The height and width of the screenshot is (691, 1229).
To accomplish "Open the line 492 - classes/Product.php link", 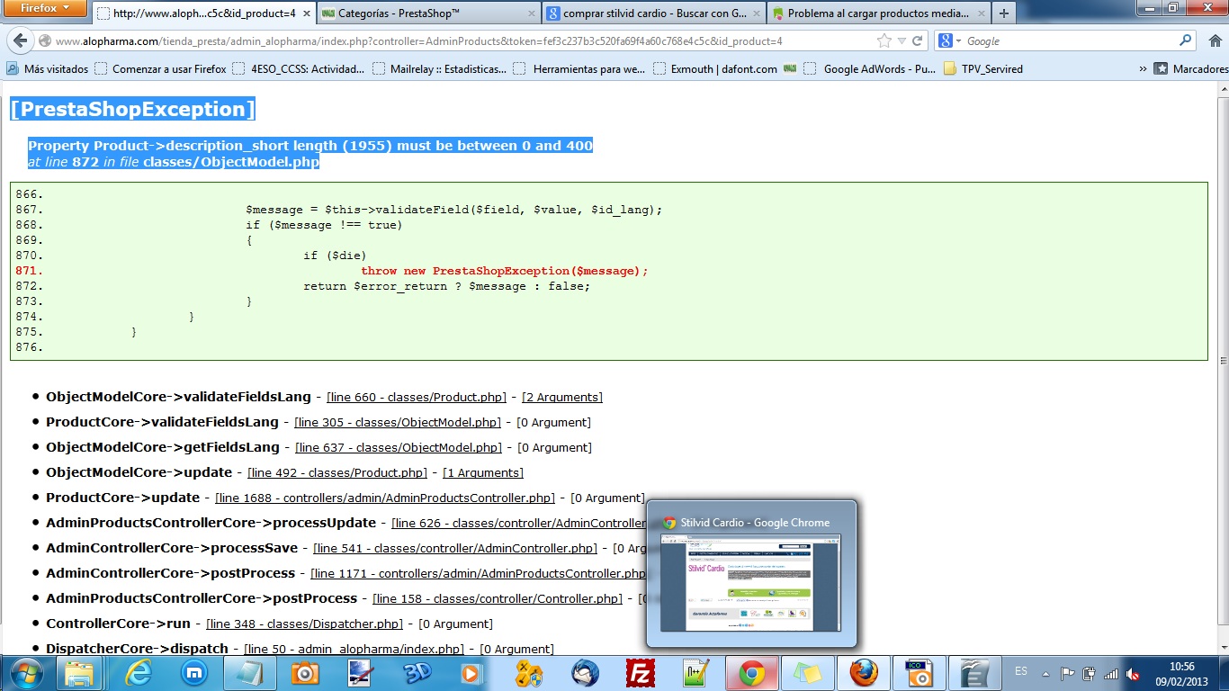I will 337,472.
